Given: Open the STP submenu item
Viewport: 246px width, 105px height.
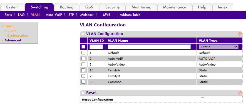Looking at the screenshot, I should pyautogui.click(x=71, y=15).
